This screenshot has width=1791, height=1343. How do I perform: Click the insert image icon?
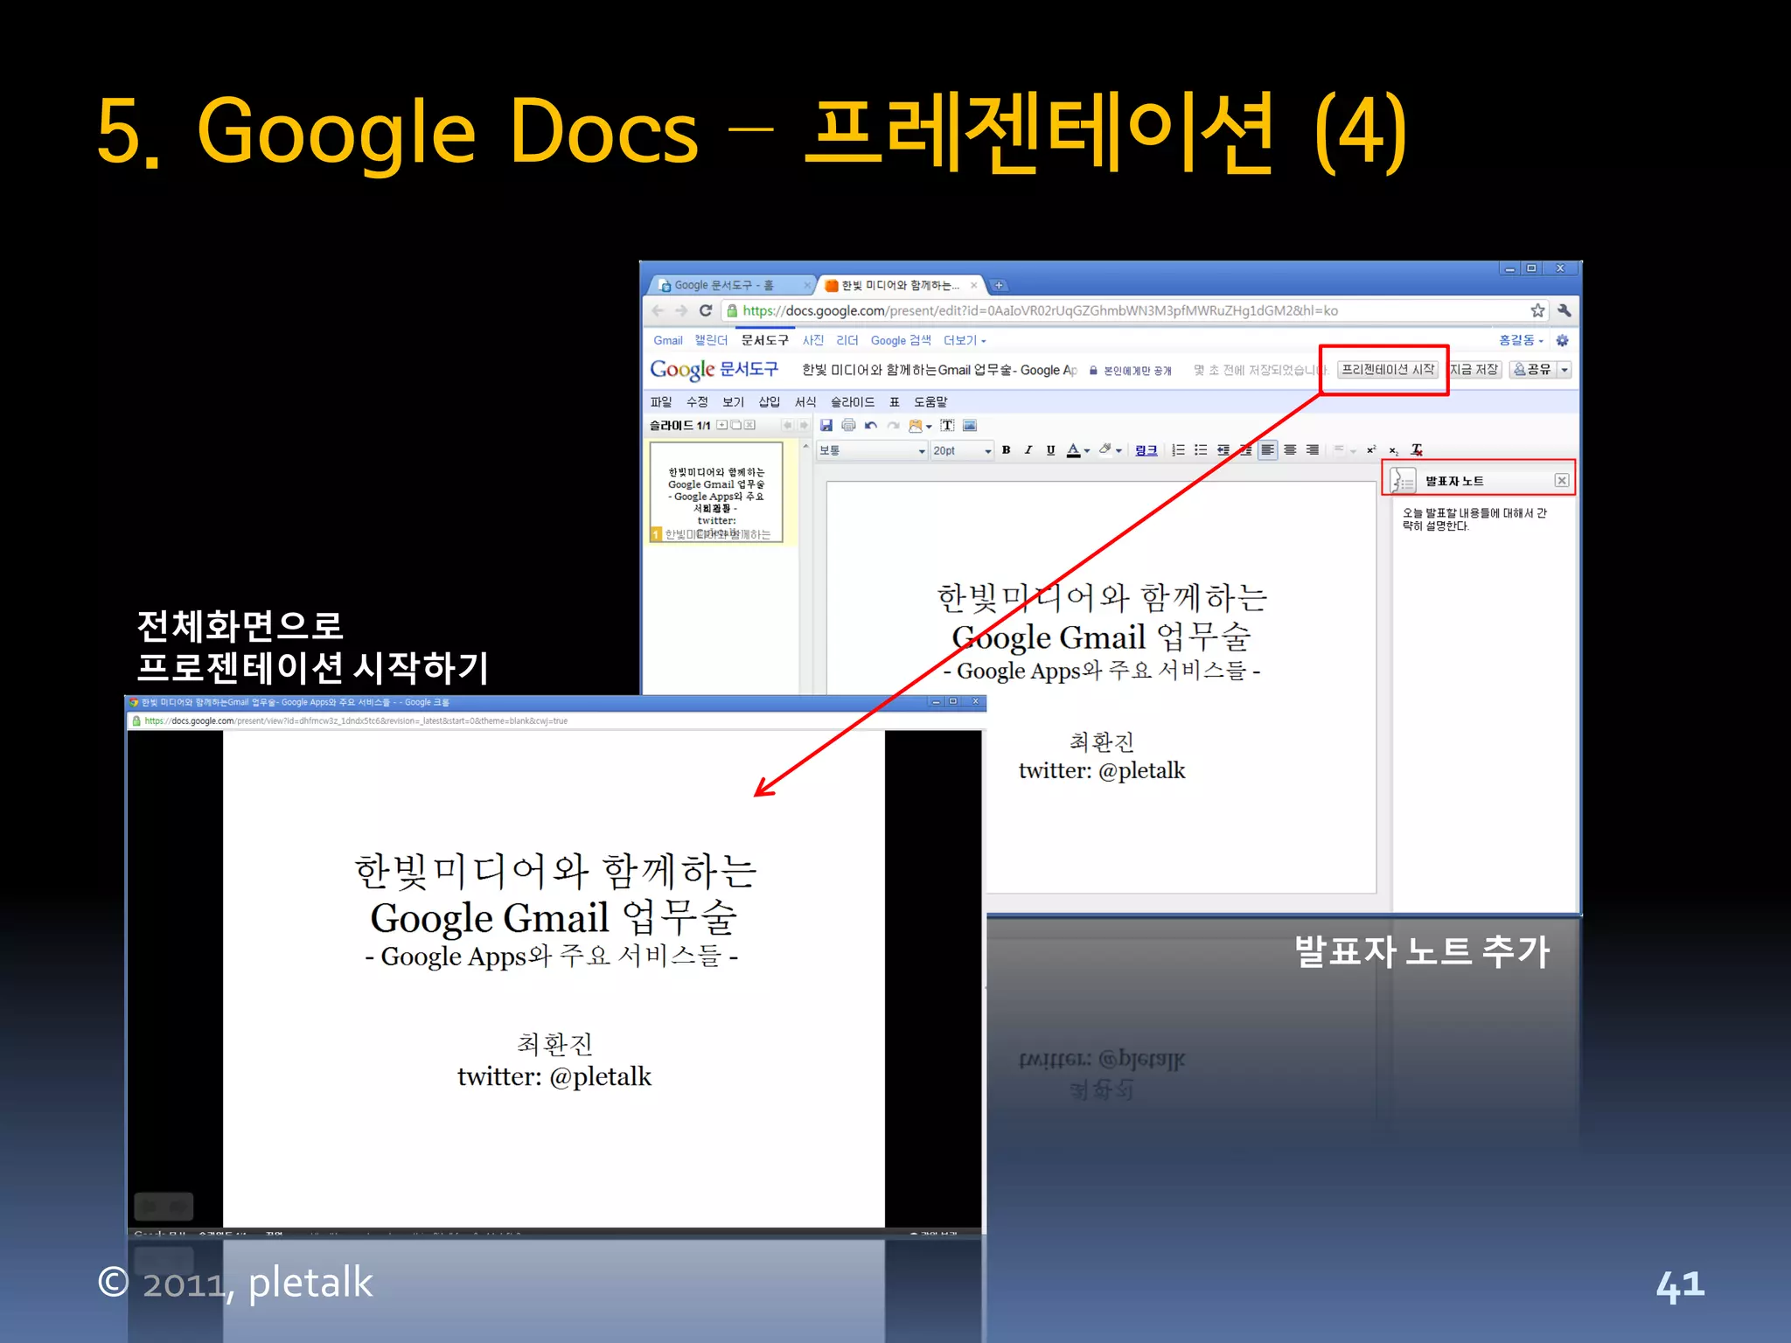tap(970, 426)
